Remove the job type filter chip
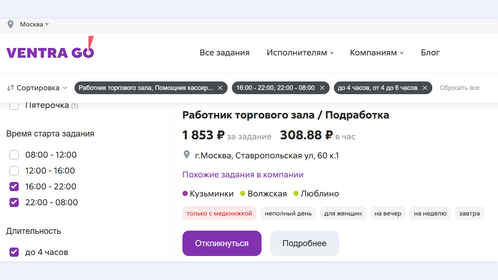Screen dimensions: 498x280 [220, 88]
